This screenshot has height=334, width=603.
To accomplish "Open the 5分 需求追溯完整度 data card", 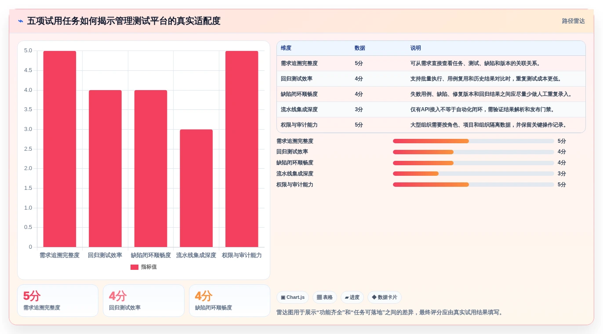I will [x=58, y=301].
